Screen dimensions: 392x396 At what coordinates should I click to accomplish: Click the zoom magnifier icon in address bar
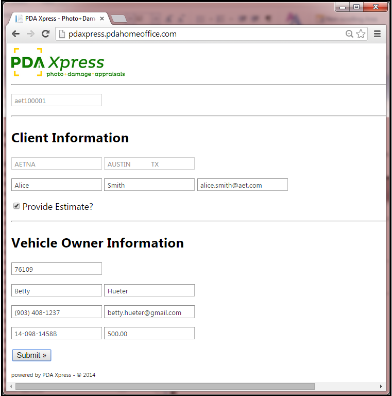coord(349,34)
